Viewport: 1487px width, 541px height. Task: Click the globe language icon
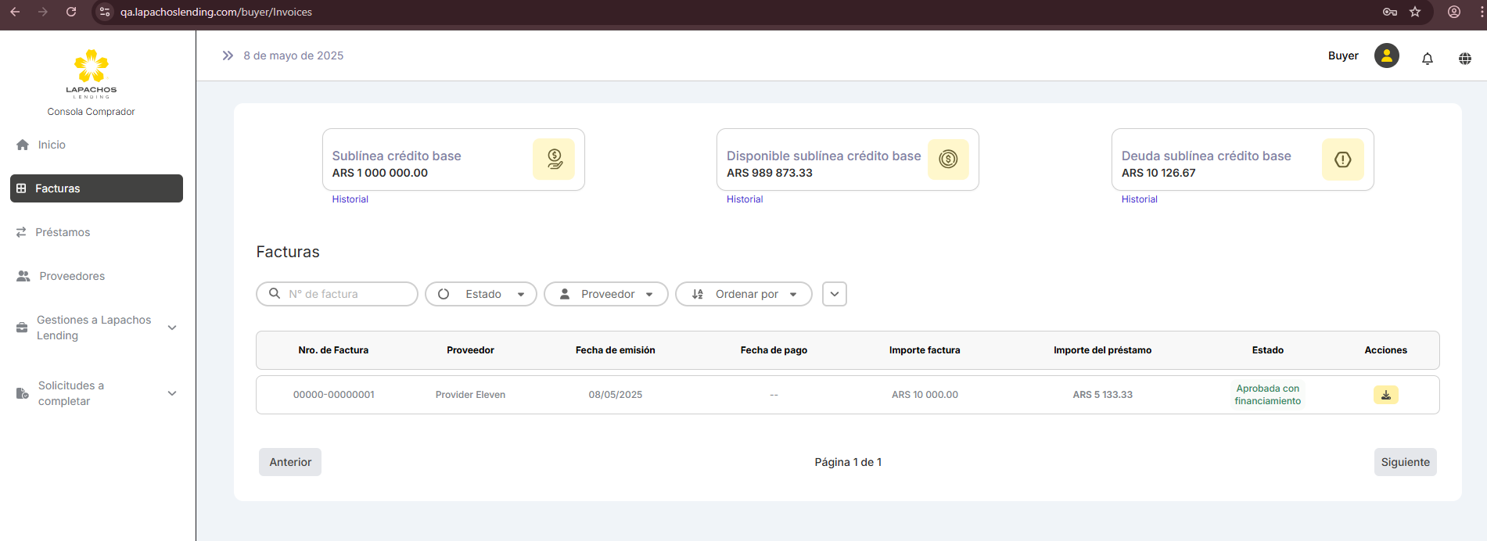point(1464,59)
